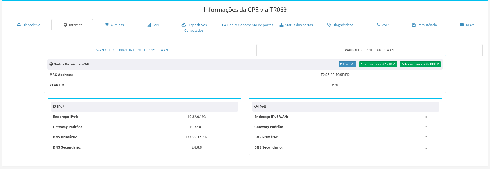Click the Wireless wifi icon

point(107,25)
